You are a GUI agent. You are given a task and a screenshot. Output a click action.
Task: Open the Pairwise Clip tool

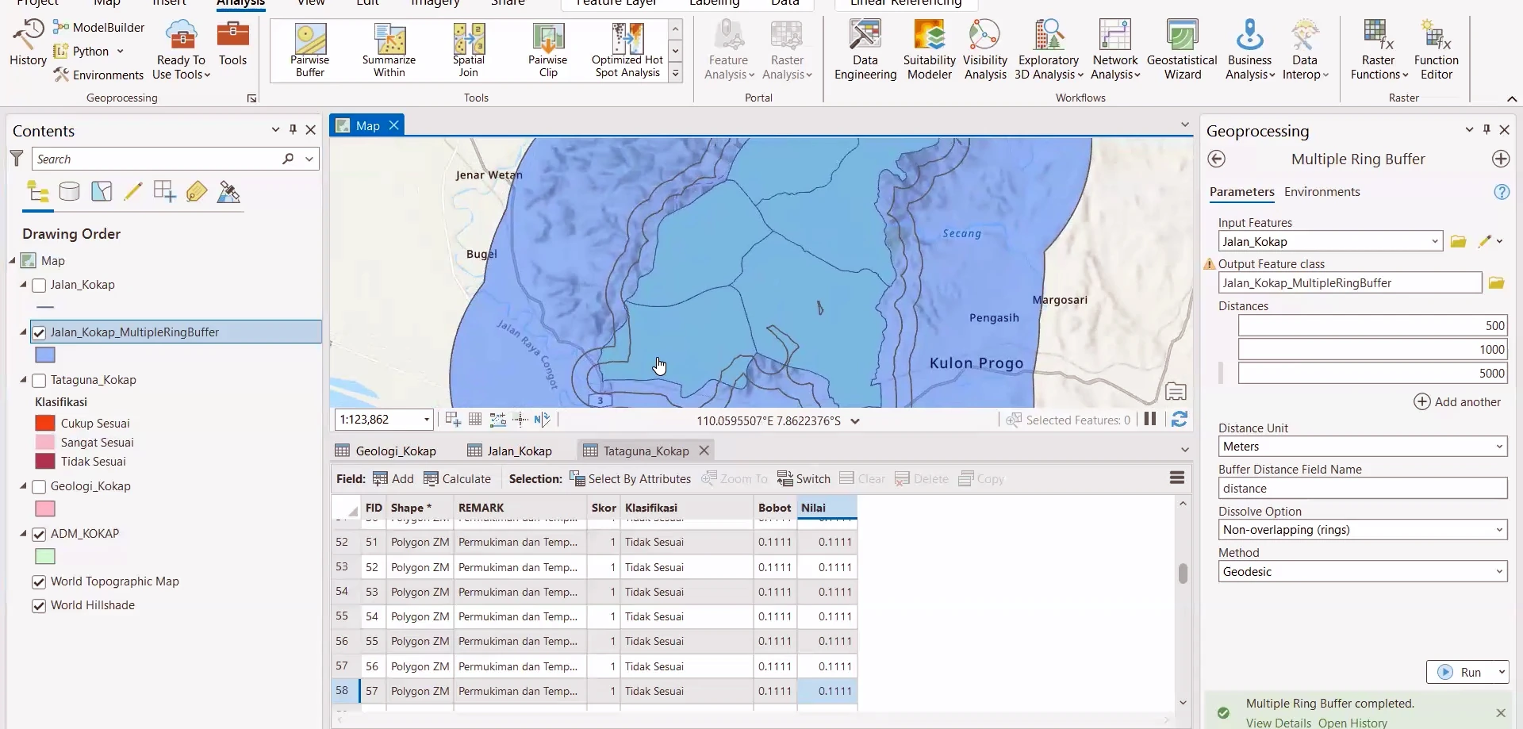tap(548, 50)
